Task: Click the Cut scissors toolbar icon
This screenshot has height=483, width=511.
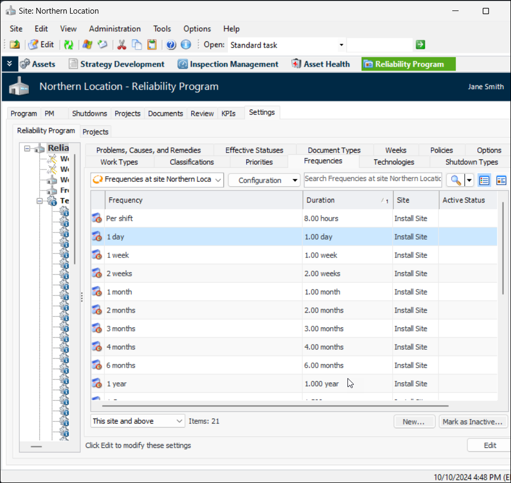Action: [x=122, y=45]
